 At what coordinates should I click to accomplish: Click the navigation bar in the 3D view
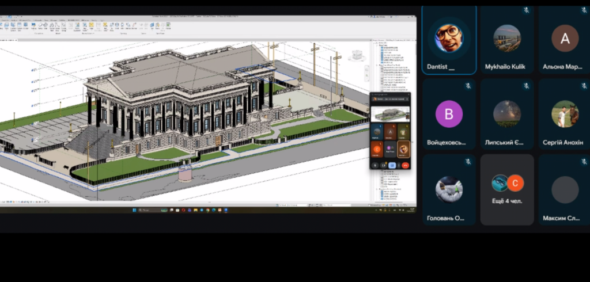pos(367,73)
